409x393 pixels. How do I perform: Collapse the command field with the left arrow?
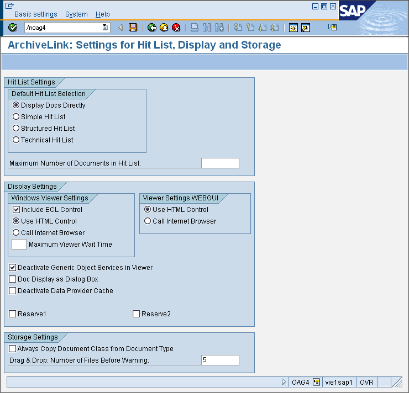tap(120, 28)
